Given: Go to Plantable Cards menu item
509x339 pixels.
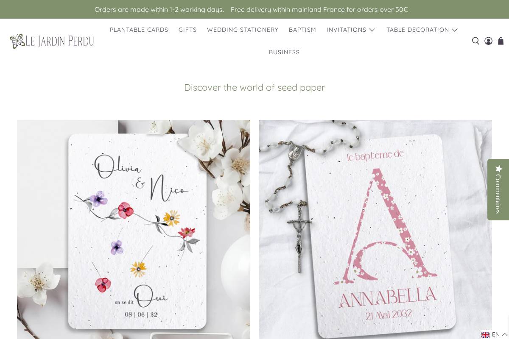Looking at the screenshot, I should pos(139,30).
